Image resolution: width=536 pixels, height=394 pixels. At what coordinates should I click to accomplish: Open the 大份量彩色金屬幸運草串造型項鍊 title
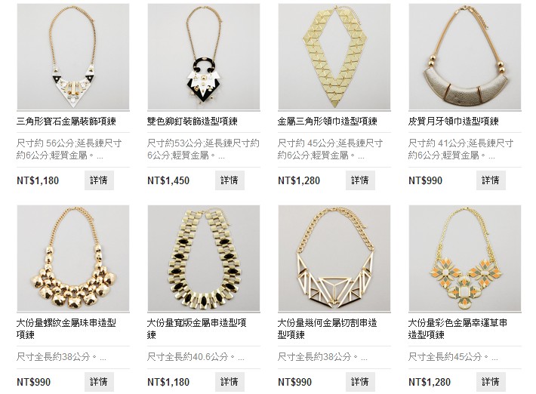[457, 328]
